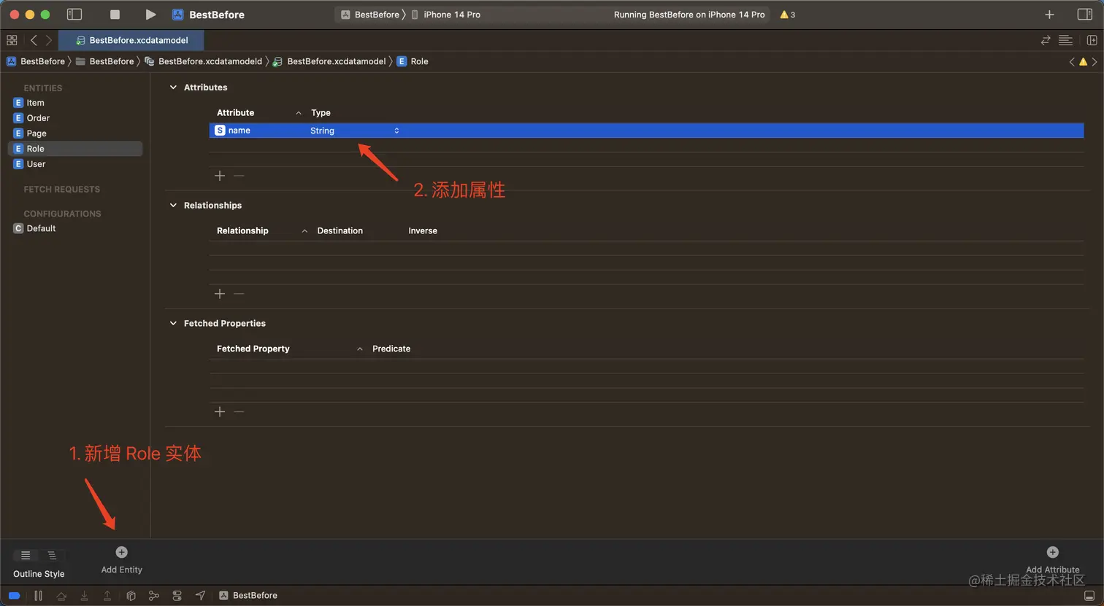Collapse the Attributes section
Screen dimensions: 1104x606
(173, 88)
